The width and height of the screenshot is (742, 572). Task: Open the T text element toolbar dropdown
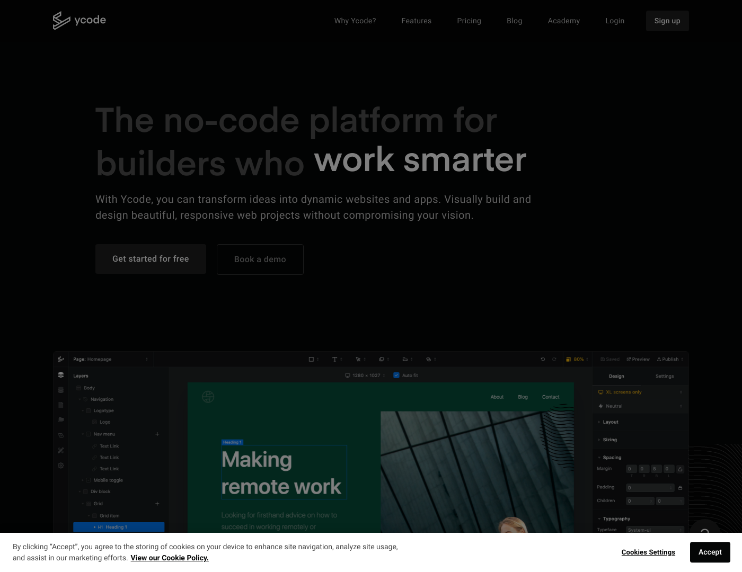coord(337,359)
